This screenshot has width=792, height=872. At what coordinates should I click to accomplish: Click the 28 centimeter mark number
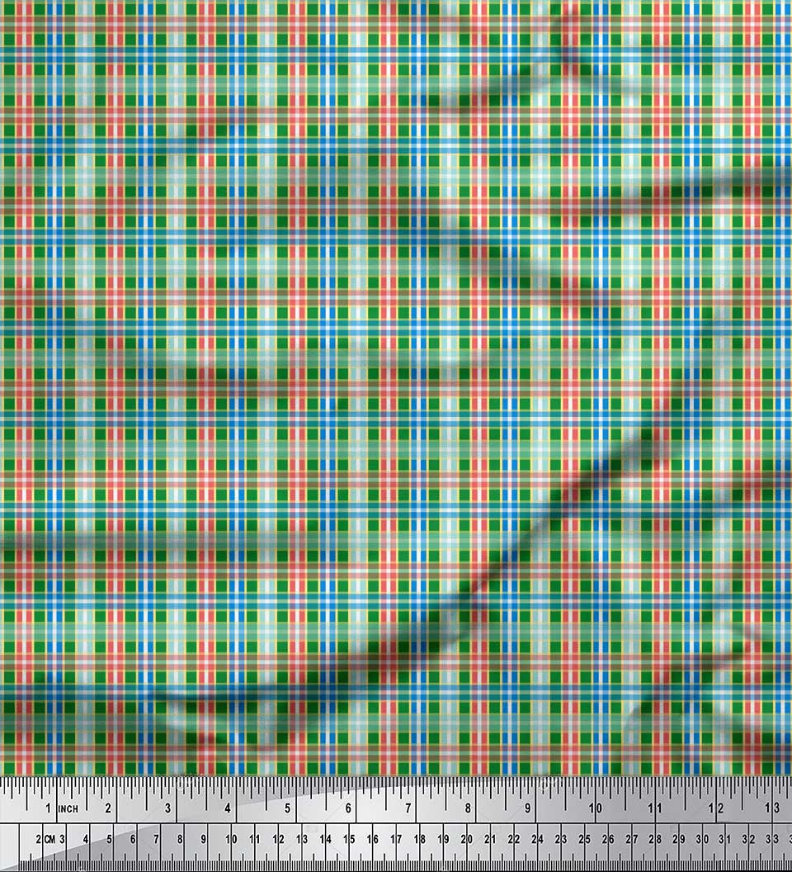pyautogui.click(x=655, y=839)
